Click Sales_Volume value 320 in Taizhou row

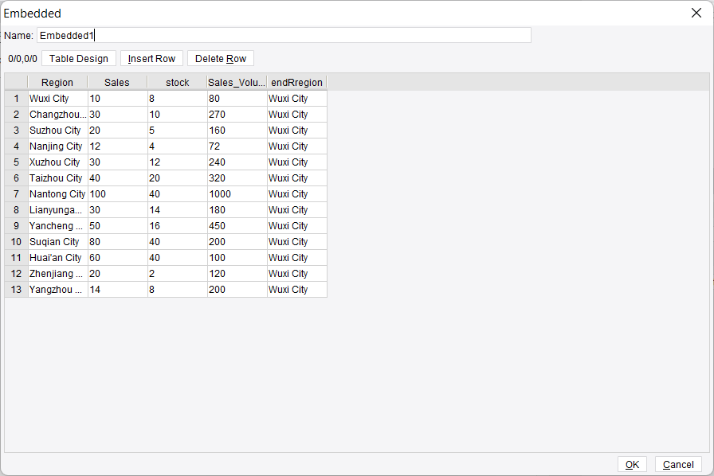click(237, 178)
